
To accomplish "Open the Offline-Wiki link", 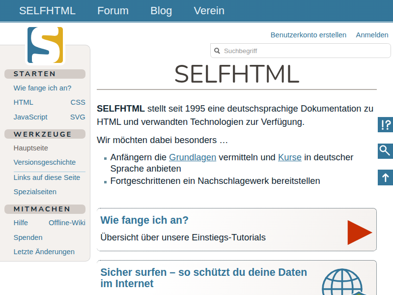I will 67,223.
